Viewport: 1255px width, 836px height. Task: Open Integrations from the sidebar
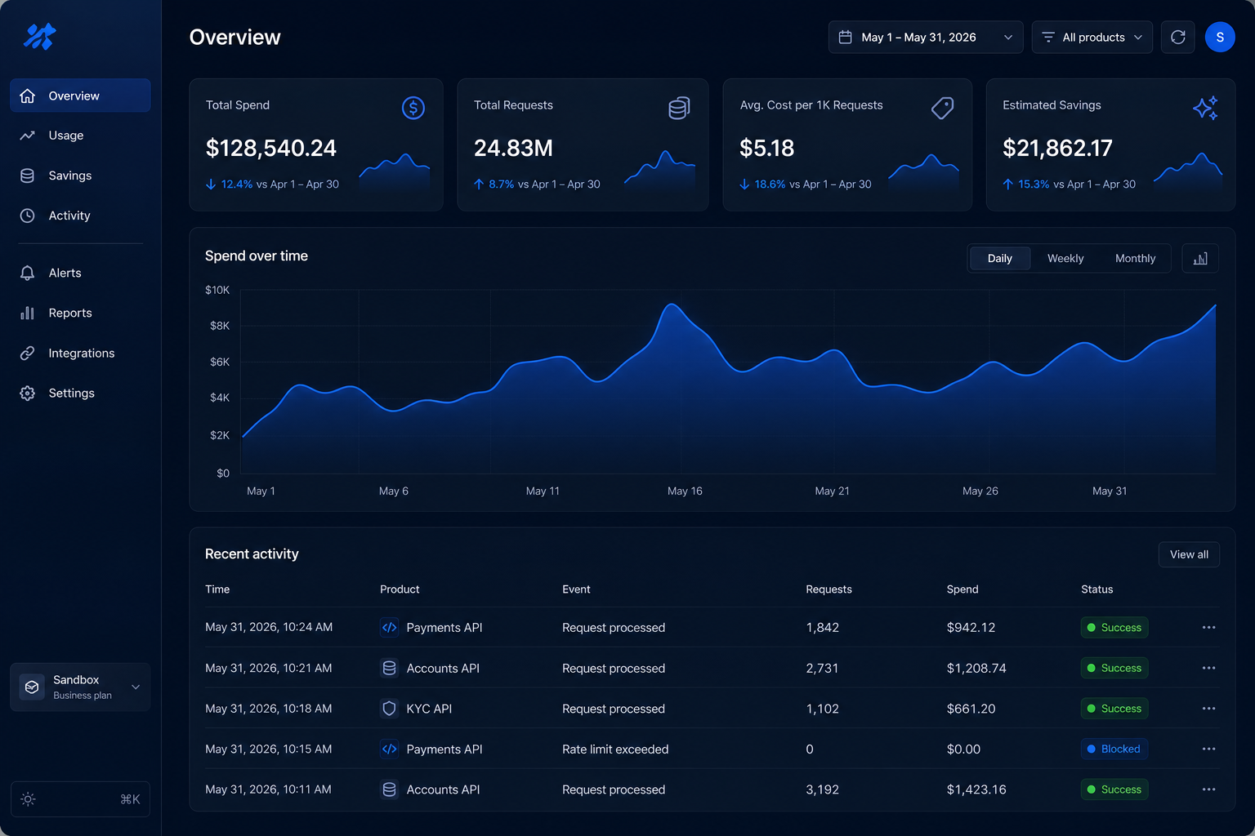(x=80, y=353)
